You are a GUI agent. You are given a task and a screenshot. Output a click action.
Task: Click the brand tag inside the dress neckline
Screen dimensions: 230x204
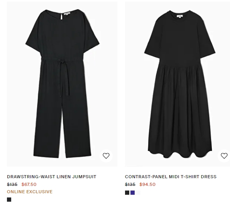point(180,16)
